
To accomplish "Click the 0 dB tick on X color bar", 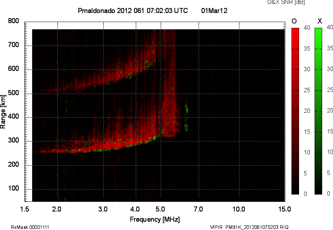I will tap(329, 193).
